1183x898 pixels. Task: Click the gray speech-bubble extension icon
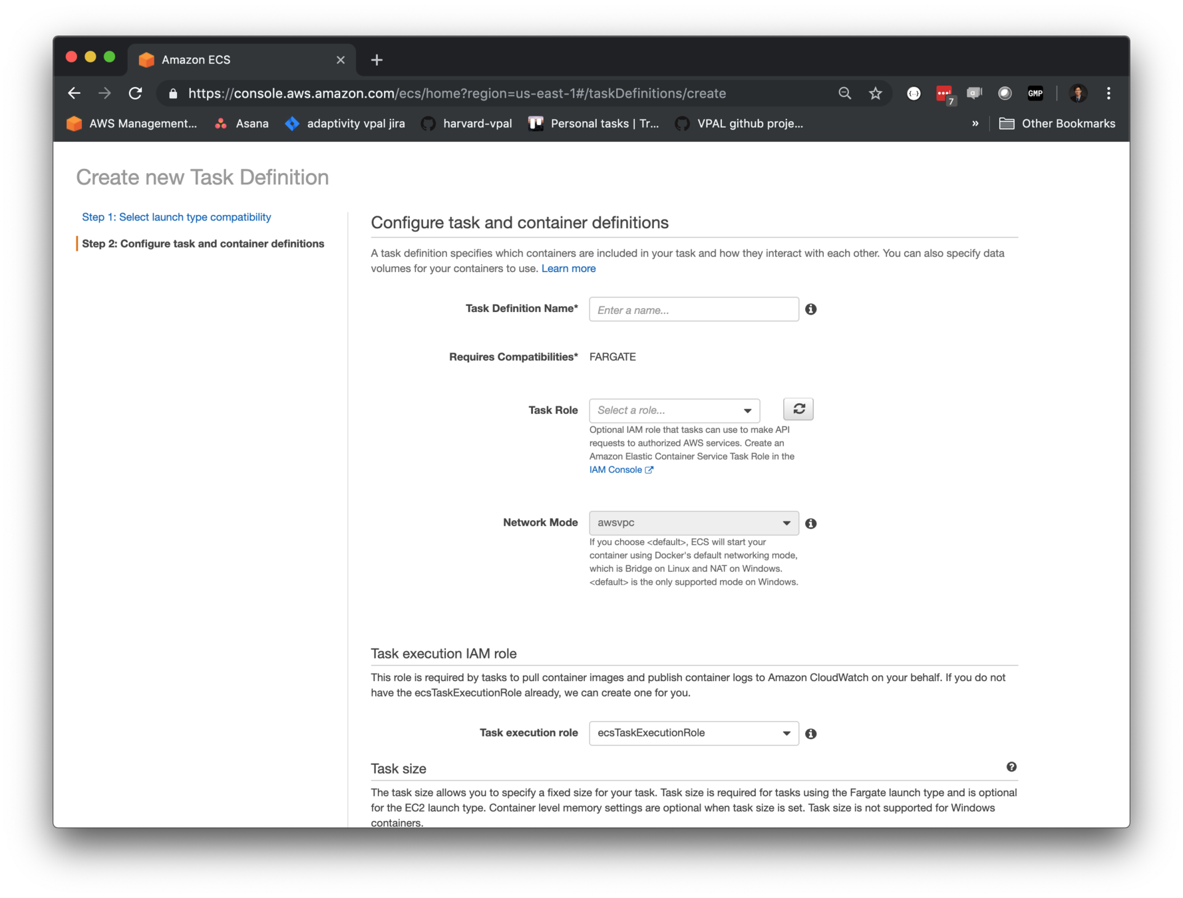[x=975, y=93]
